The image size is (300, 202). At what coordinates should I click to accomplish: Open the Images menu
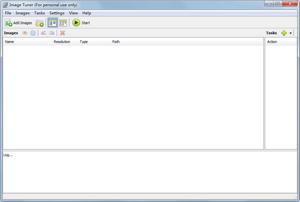click(22, 13)
